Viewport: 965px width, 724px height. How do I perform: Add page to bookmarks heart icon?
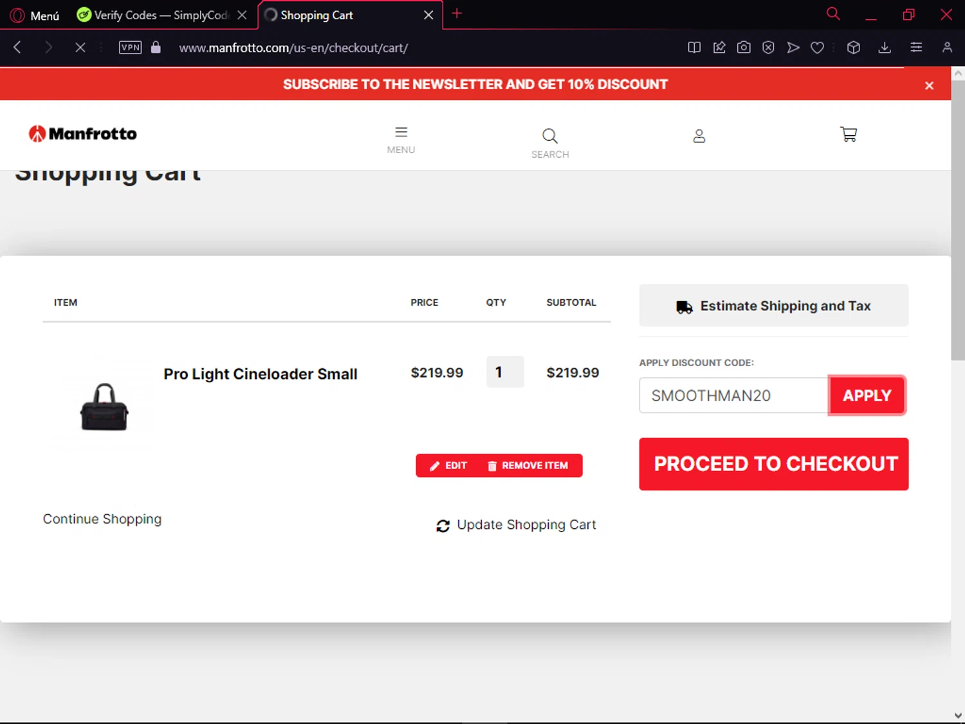tap(818, 47)
